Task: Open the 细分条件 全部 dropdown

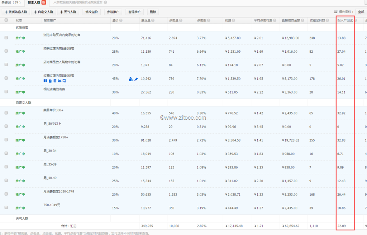Action: tap(360, 12)
